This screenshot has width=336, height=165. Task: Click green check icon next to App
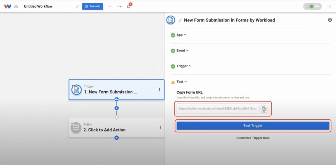tap(173, 35)
